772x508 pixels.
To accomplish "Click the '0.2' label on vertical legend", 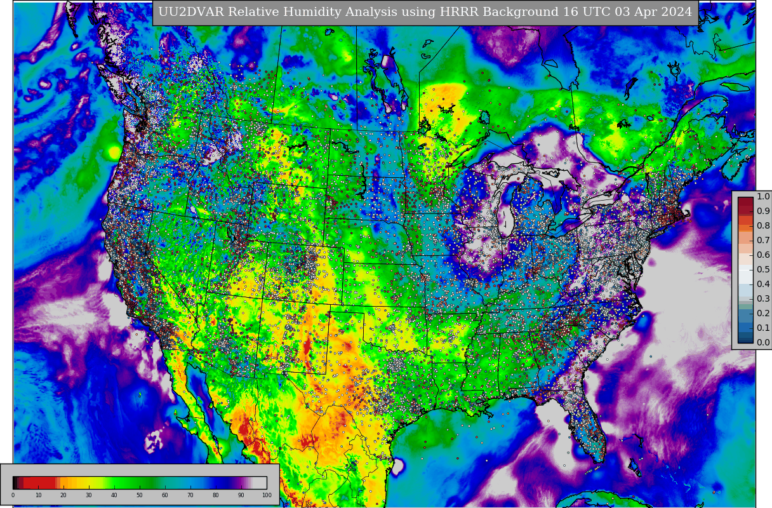I will [763, 313].
